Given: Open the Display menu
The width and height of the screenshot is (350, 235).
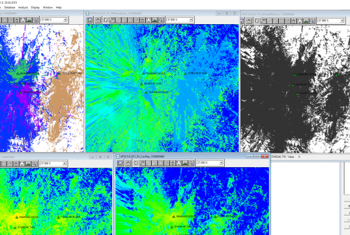Looking at the screenshot, I should click(x=35, y=7).
